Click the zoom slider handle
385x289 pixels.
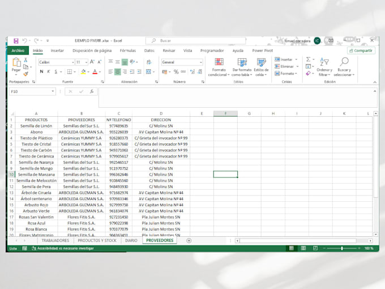click(342, 248)
